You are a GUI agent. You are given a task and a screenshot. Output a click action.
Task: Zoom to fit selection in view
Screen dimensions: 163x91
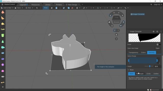click(x=112, y=26)
